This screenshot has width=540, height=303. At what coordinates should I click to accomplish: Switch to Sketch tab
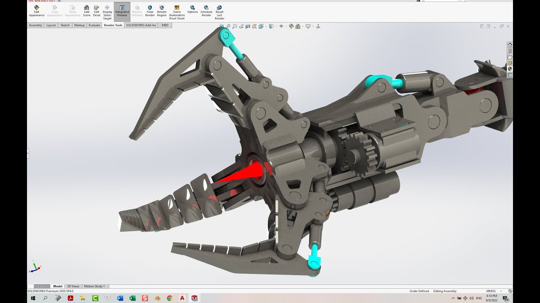pos(65,25)
